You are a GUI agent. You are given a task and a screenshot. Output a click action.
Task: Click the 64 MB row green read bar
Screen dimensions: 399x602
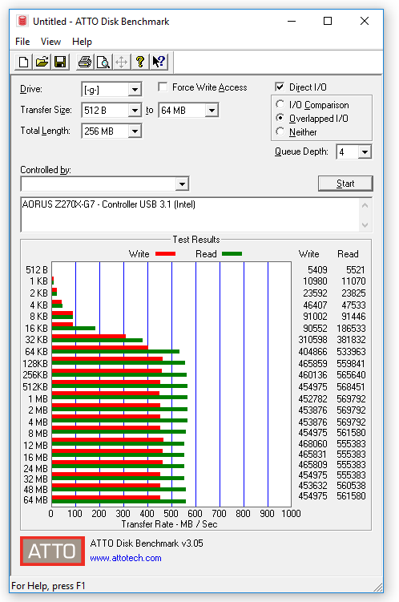point(119,501)
